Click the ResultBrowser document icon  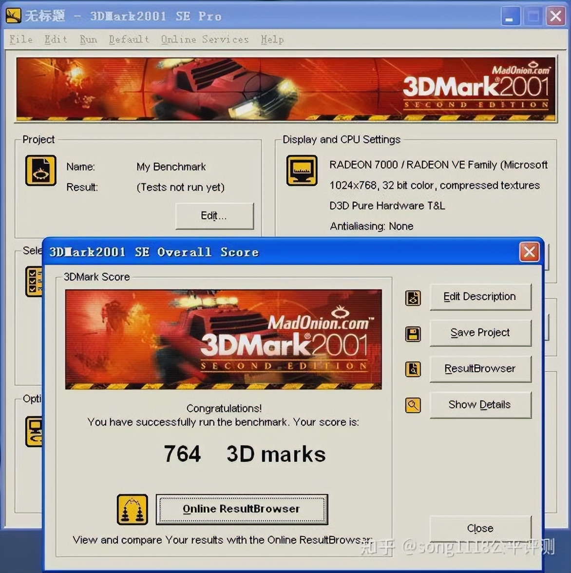(x=413, y=369)
